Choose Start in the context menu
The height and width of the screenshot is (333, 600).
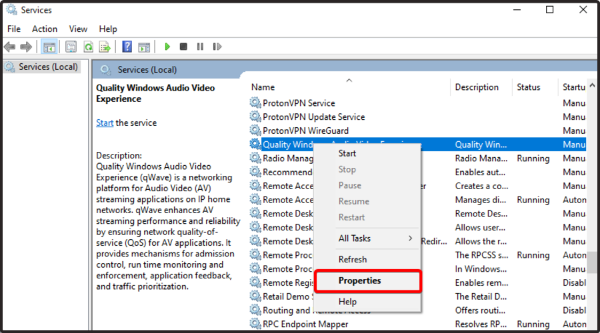[347, 153]
